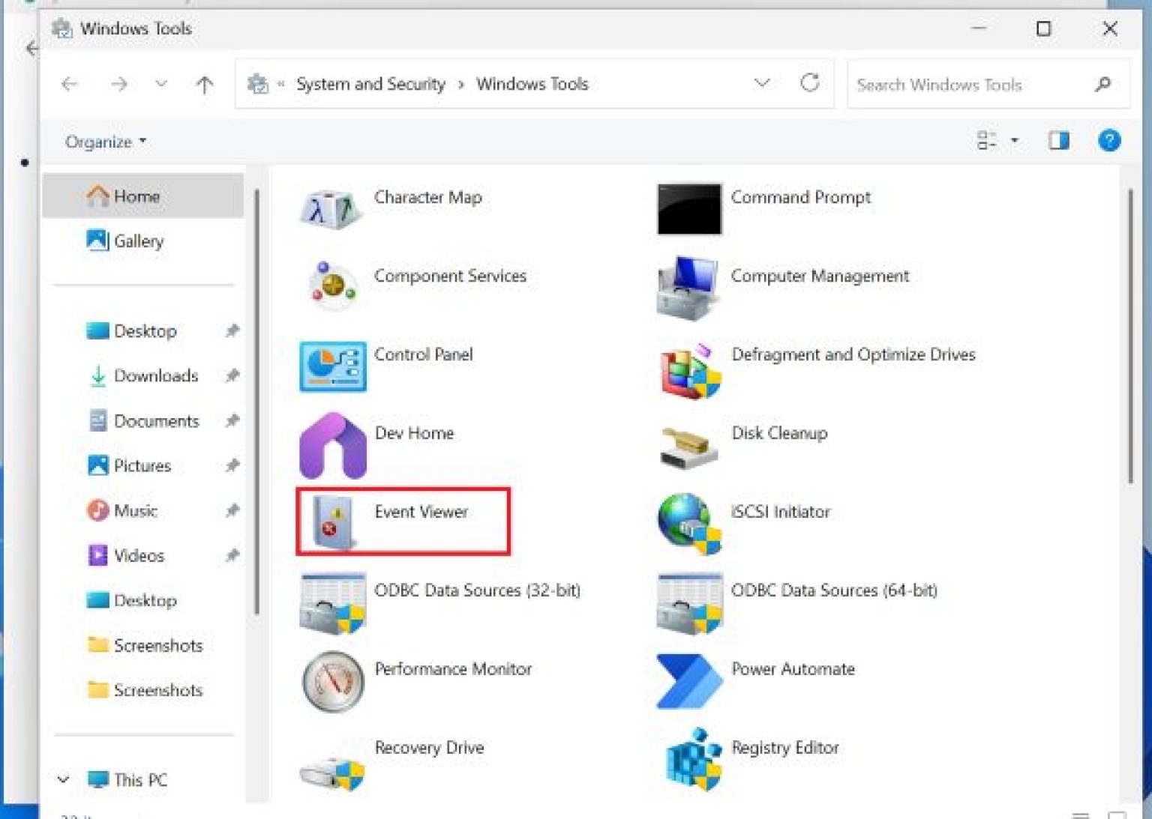The image size is (1152, 819).
Task: Select Gallery in the sidebar
Action: [x=139, y=241]
